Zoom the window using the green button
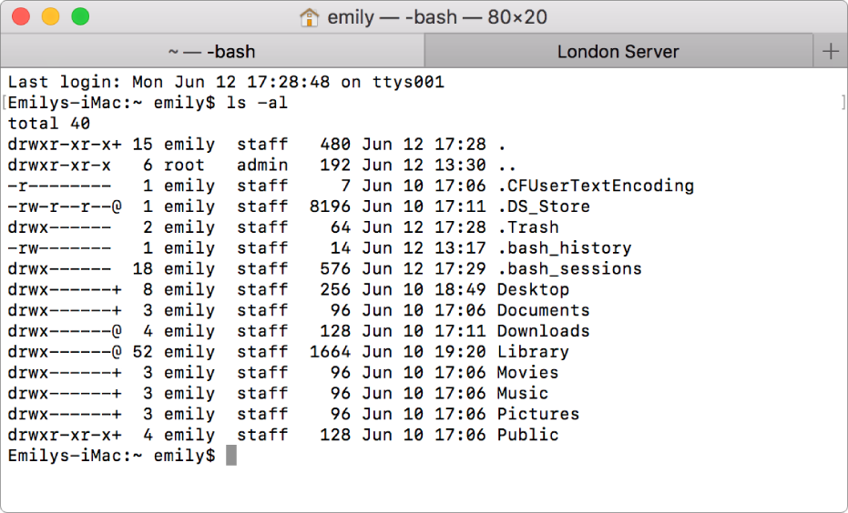The width and height of the screenshot is (848, 513). pyautogui.click(x=80, y=16)
